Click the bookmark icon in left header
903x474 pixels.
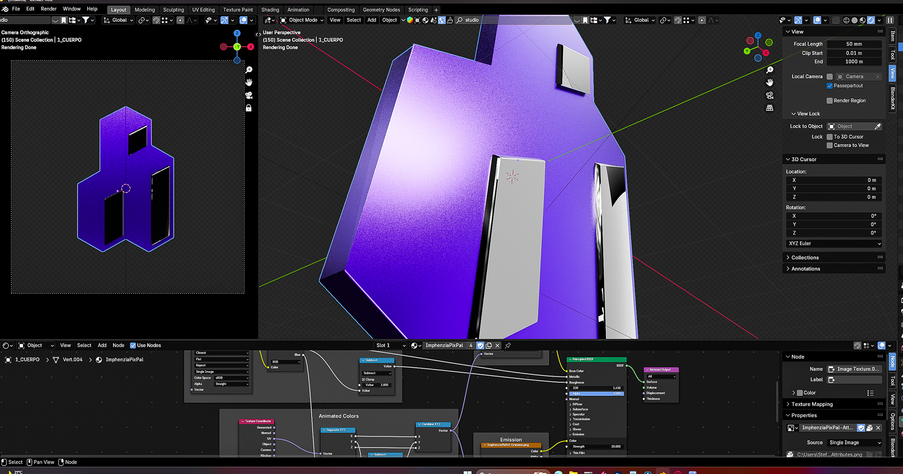click(63, 20)
